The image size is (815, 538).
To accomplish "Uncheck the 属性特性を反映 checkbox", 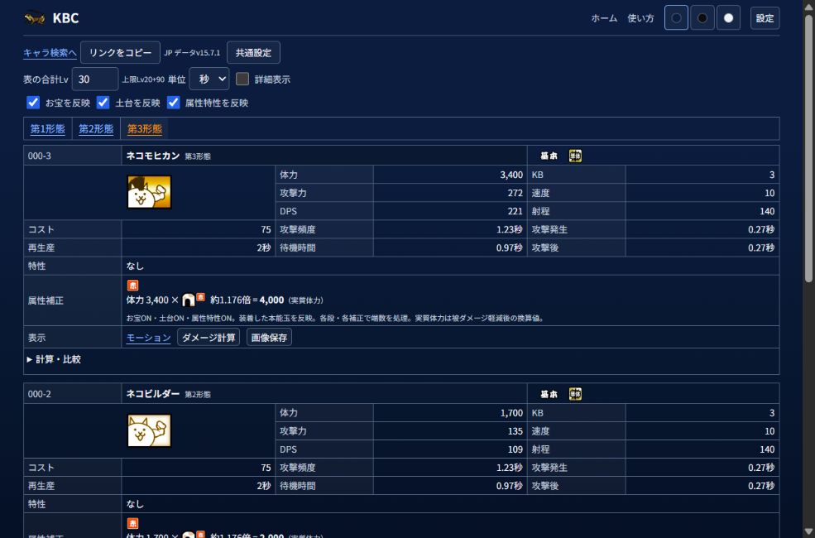I will (173, 103).
